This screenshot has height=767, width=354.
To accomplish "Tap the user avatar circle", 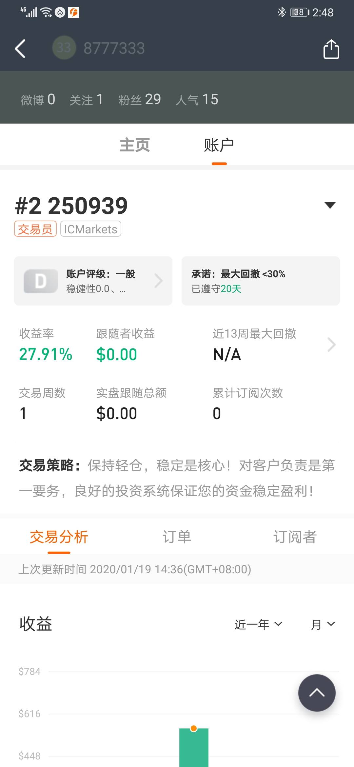I will tap(64, 48).
